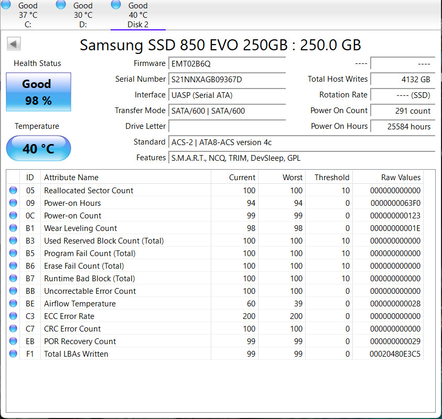Click the Threshold column header

click(331, 178)
